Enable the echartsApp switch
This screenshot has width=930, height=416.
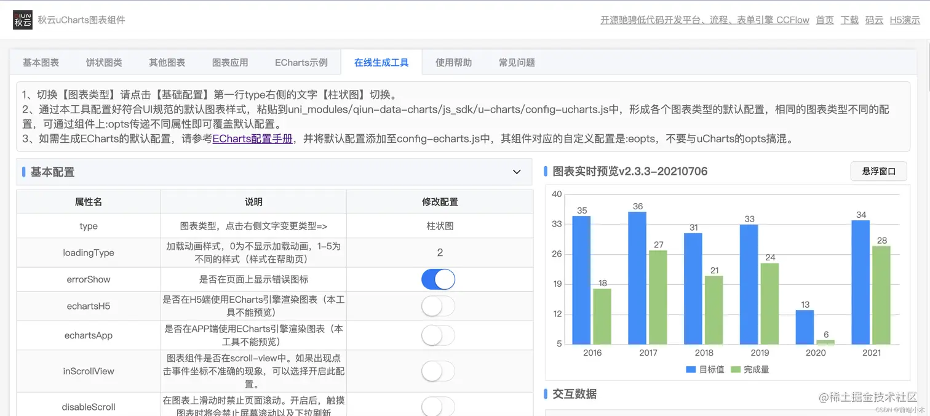438,335
